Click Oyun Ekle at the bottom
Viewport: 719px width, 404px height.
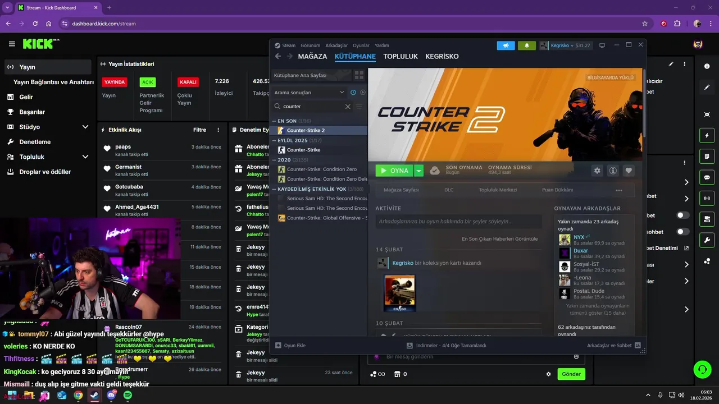pos(290,346)
